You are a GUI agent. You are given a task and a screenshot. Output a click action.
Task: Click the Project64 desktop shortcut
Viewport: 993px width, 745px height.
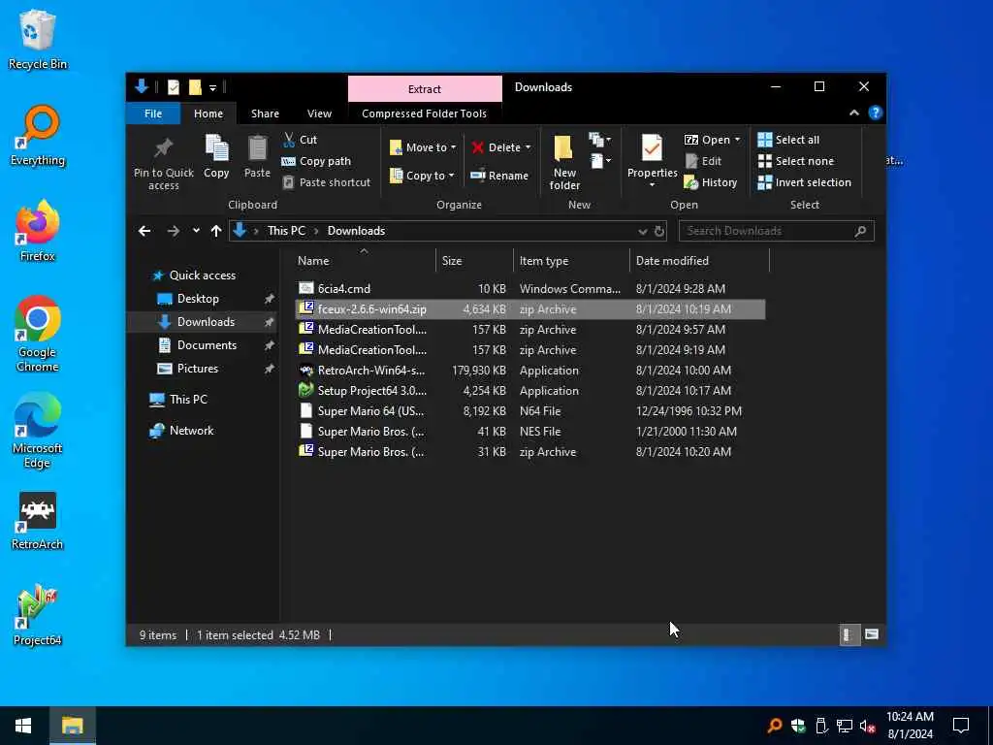pos(38,614)
